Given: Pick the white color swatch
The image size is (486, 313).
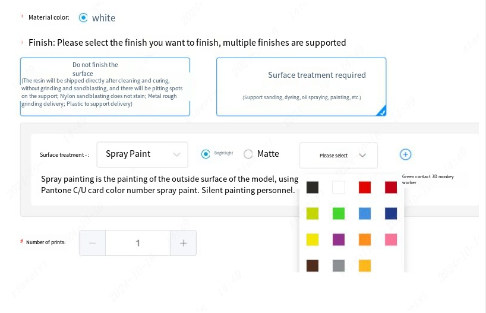Looking at the screenshot, I should (x=339, y=188).
